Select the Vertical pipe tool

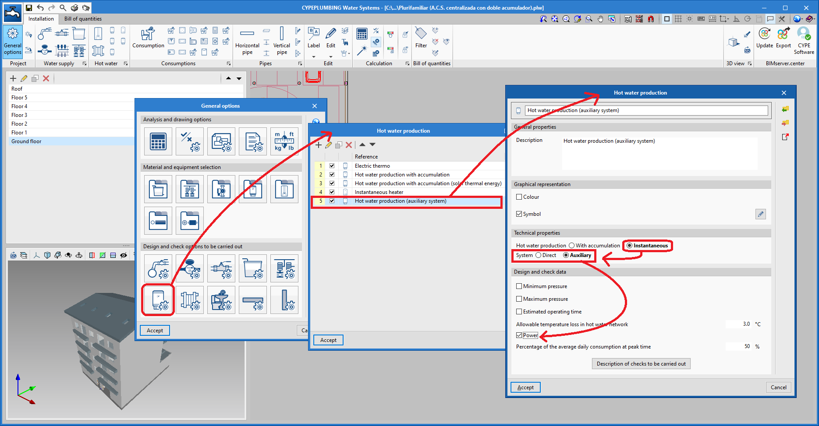click(x=282, y=41)
